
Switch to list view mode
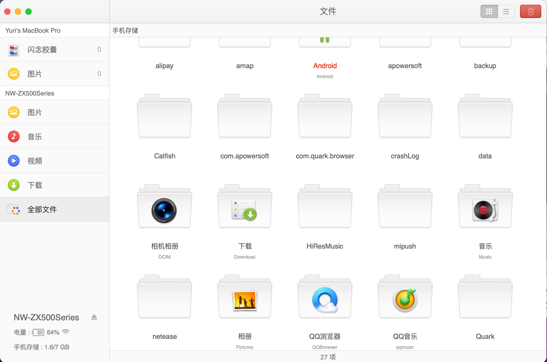[x=506, y=11]
